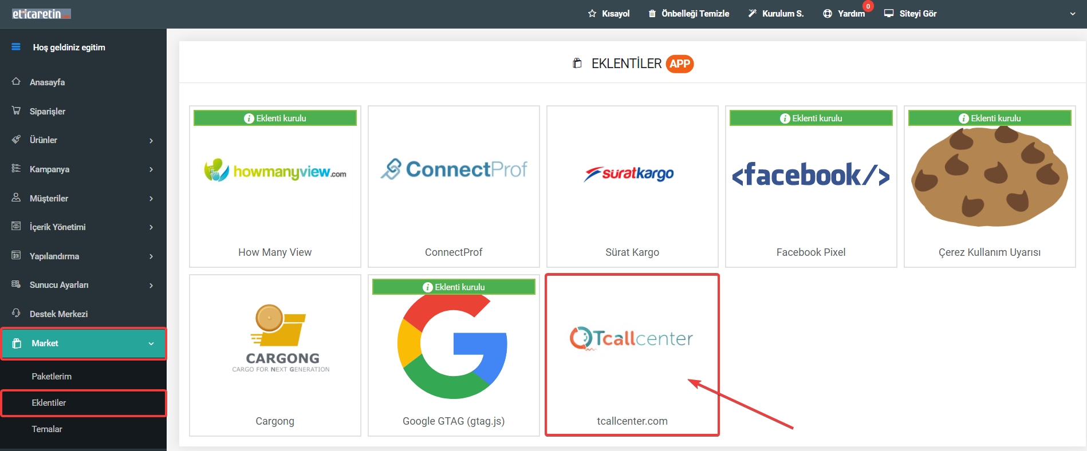The image size is (1087, 451).
Task: Click the Sunucu Ayarları server icon
Action: 16,284
